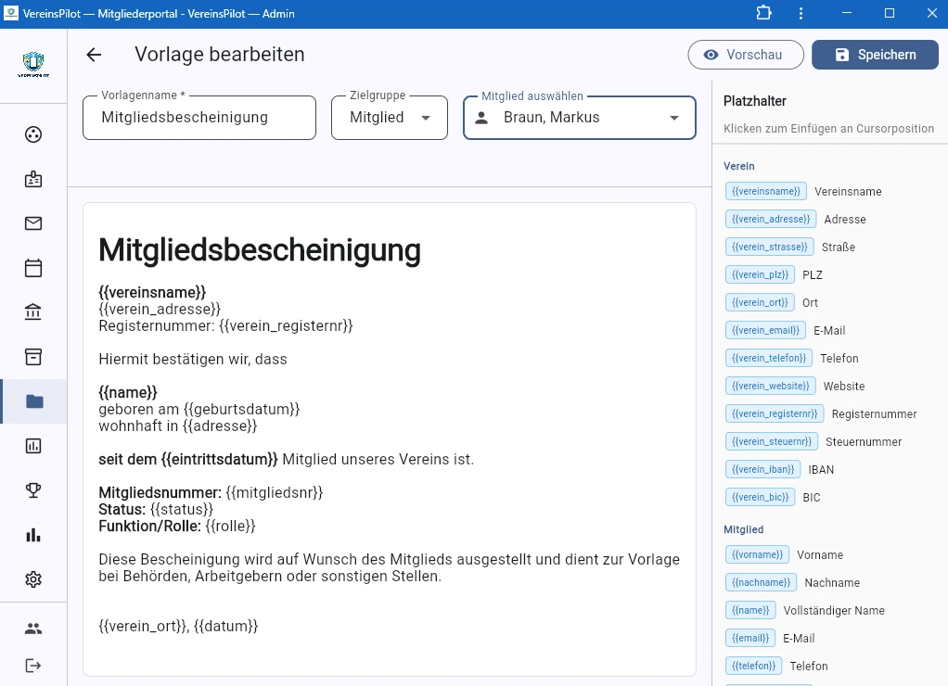Image resolution: width=948 pixels, height=686 pixels.
Task: Insert the {{nachname}} Nachname placeholder
Action: 761,582
